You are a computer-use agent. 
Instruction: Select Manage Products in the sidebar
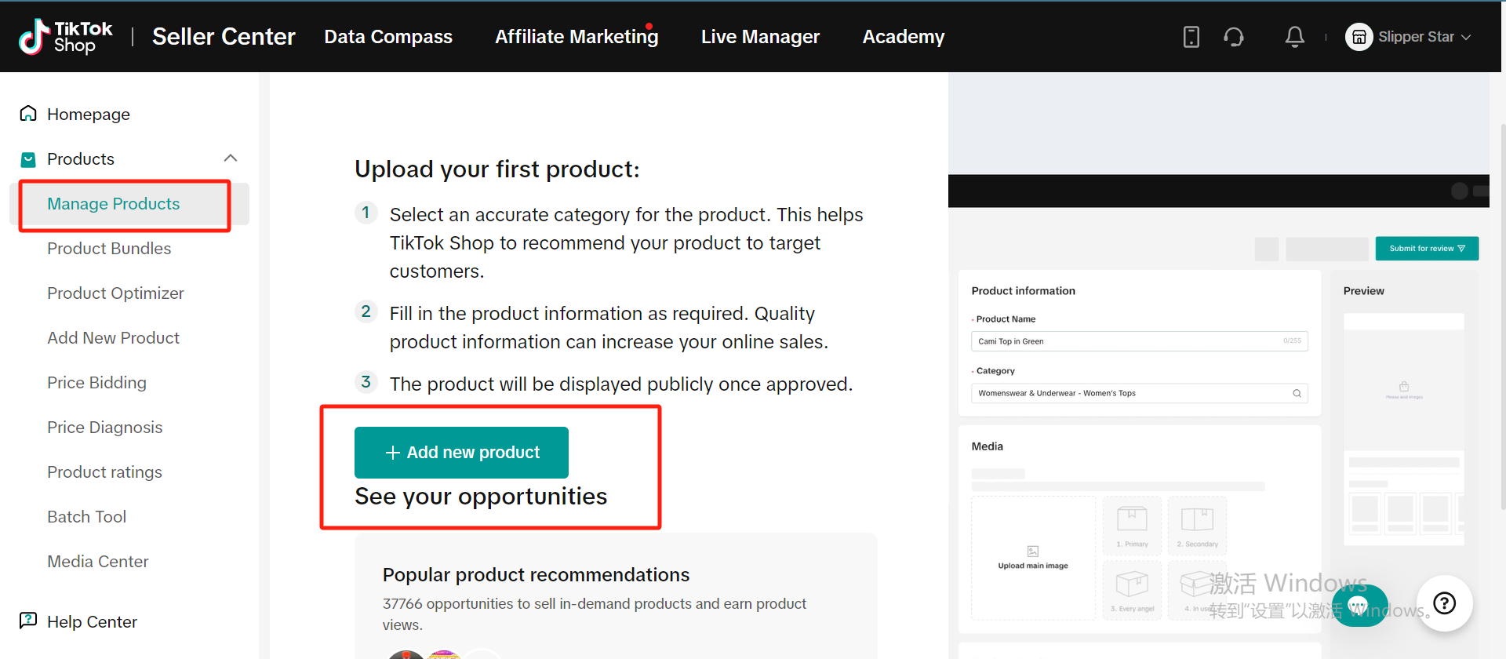coord(114,204)
